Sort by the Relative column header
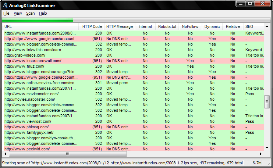This screenshot has height=168, width=273. coord(233,26)
